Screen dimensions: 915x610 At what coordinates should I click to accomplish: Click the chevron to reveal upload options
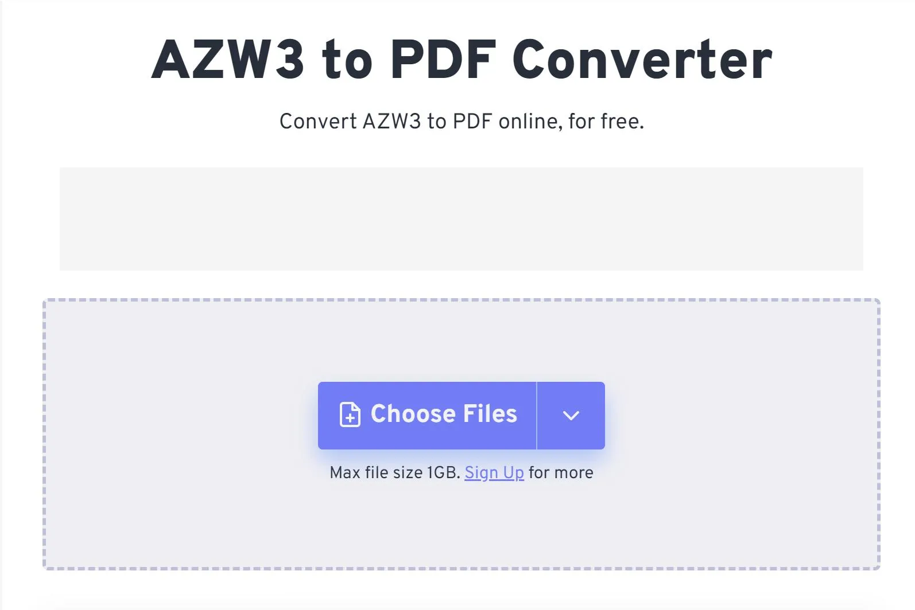point(571,415)
